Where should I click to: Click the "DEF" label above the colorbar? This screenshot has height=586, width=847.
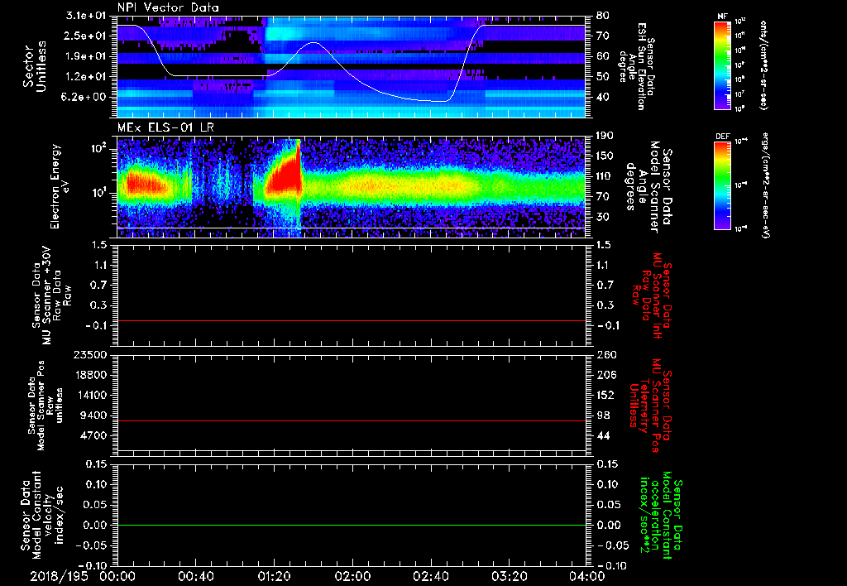(722, 137)
